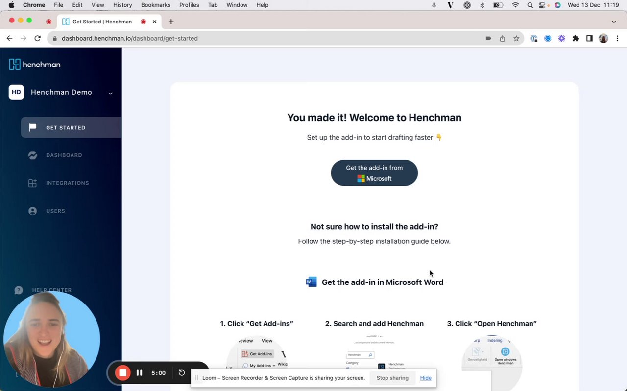
Task: Toggle the browser side panel icon
Action: (x=589, y=38)
